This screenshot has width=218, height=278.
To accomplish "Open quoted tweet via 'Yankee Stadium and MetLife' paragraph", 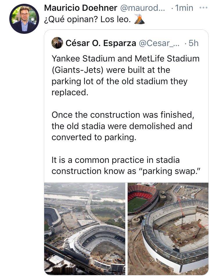I will pos(126,75).
